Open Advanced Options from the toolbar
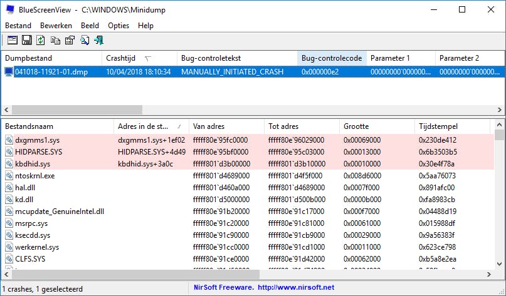This screenshot has width=506, height=296. 12,40
